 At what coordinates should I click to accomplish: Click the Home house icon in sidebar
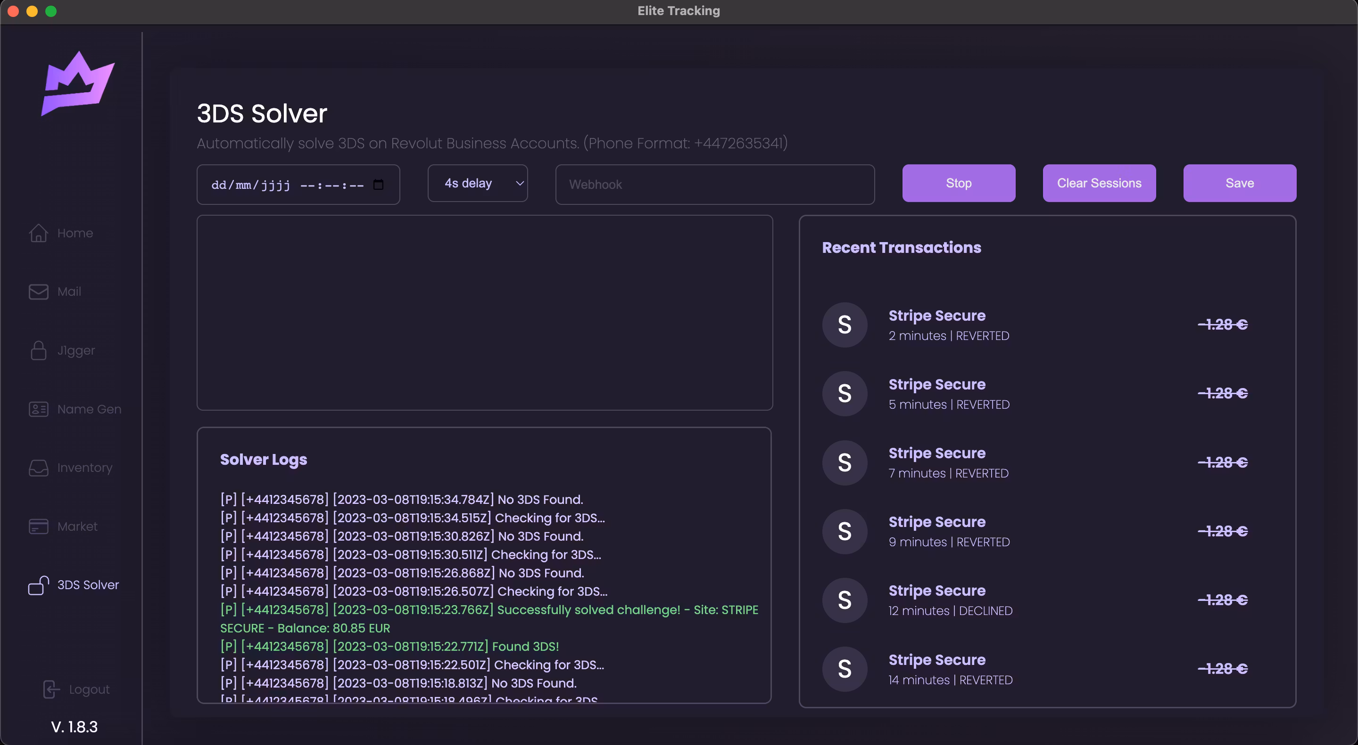point(38,233)
